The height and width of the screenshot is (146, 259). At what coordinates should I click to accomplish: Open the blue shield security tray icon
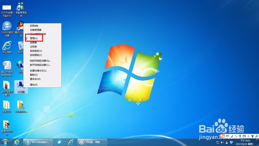231,142
